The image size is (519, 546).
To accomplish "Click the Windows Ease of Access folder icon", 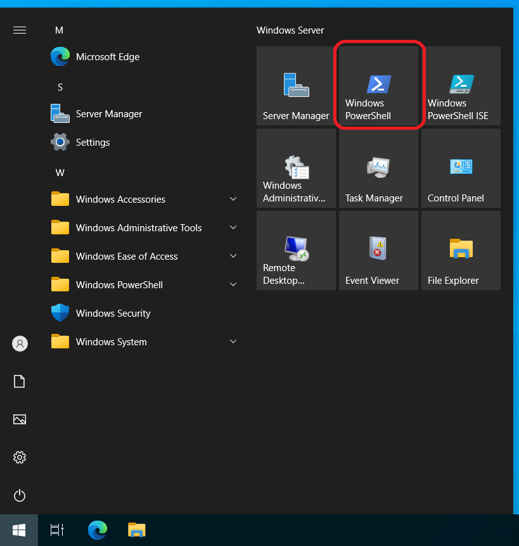I will 60,256.
